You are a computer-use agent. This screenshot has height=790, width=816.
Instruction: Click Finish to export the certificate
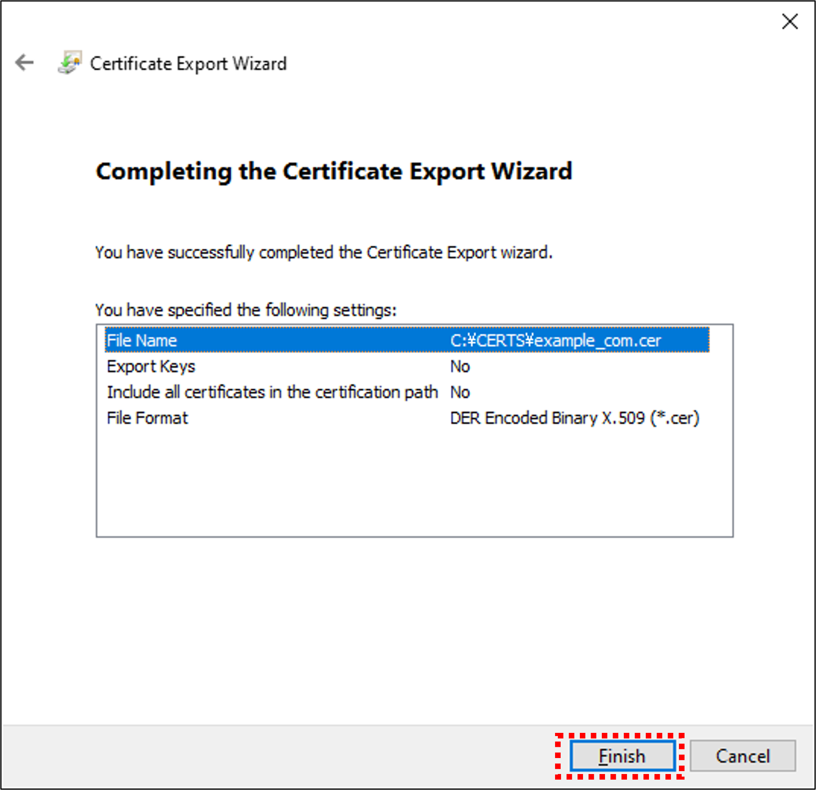(x=622, y=756)
